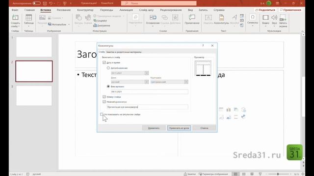Click the Создать слайд (New Slide) icon

coord(15,18)
